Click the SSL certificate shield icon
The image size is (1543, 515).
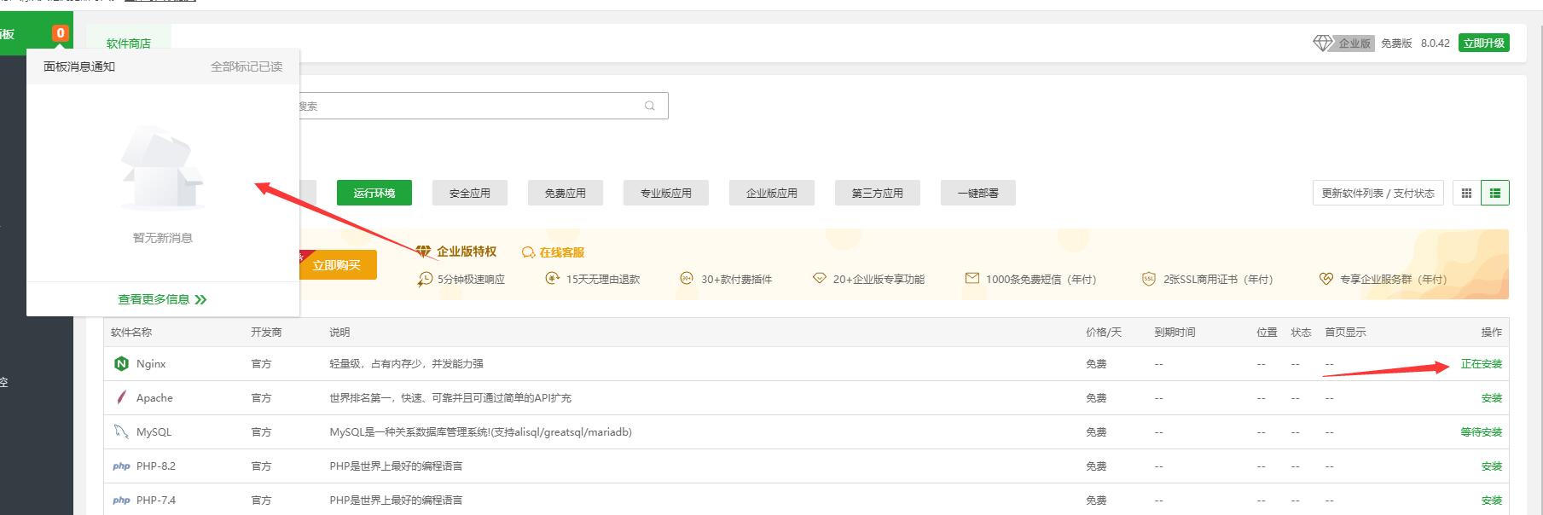pyautogui.click(x=1149, y=279)
